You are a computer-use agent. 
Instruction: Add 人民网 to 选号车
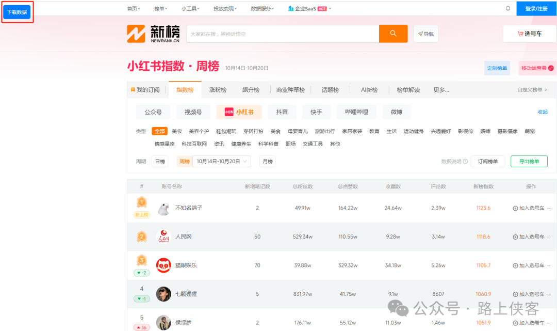pos(529,237)
